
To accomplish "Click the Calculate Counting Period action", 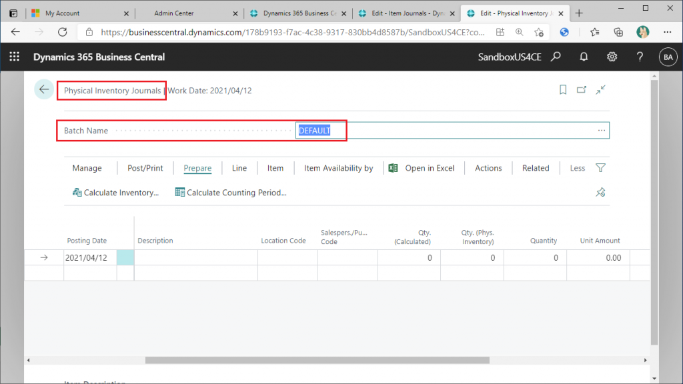I will tap(231, 193).
